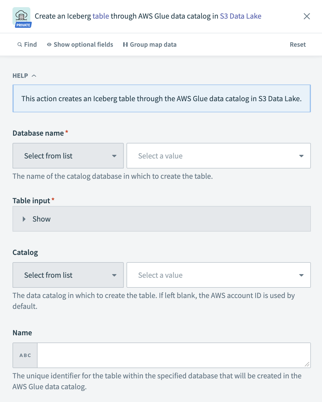Open the Database name Select from list dropdown
Viewport: 322px width, 402px height.
tap(68, 156)
